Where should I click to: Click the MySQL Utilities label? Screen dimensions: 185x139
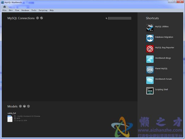[x=162, y=27]
